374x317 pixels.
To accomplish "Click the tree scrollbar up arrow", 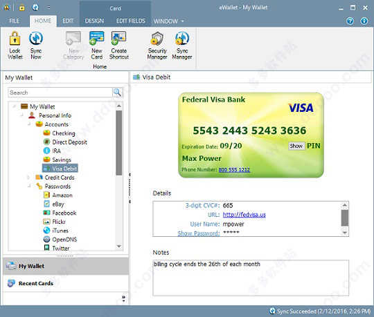I will 119,106.
